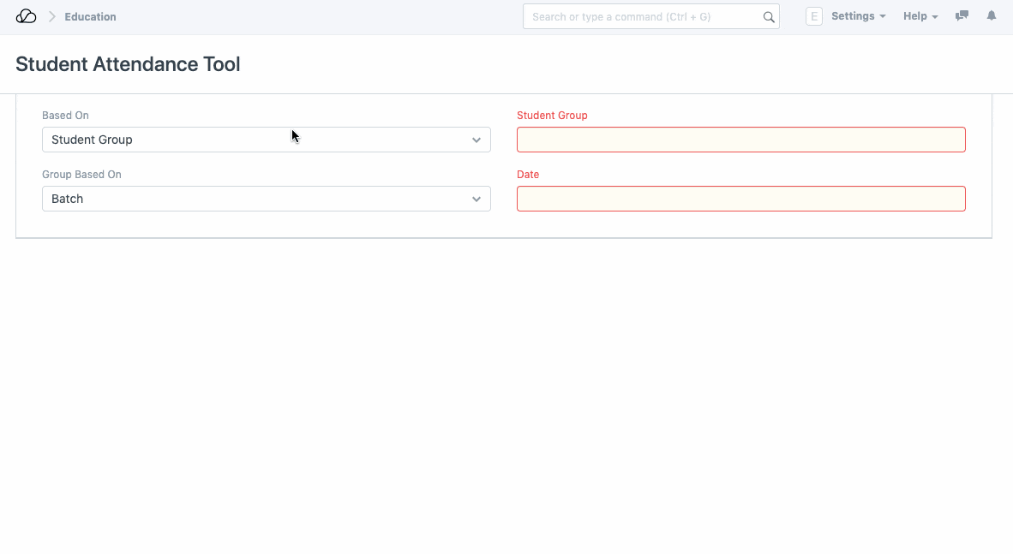This screenshot has width=1013, height=554.
Task: Open the Settings menu
Action: point(852,16)
